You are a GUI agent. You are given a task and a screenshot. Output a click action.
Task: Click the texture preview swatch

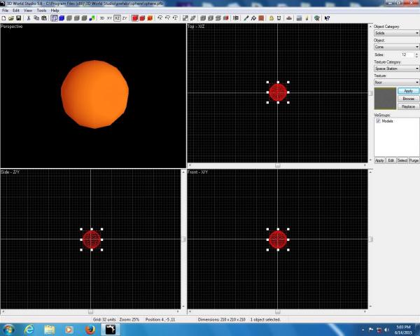[385, 99]
